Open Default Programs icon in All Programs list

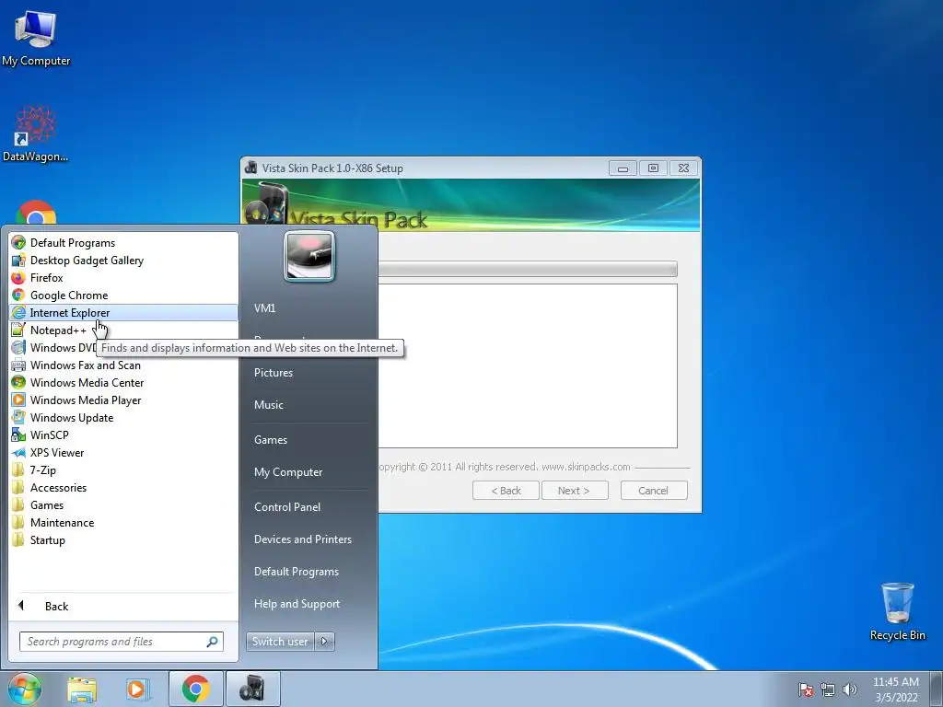(x=18, y=243)
